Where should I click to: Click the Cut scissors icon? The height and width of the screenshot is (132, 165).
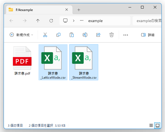click(x=45, y=35)
